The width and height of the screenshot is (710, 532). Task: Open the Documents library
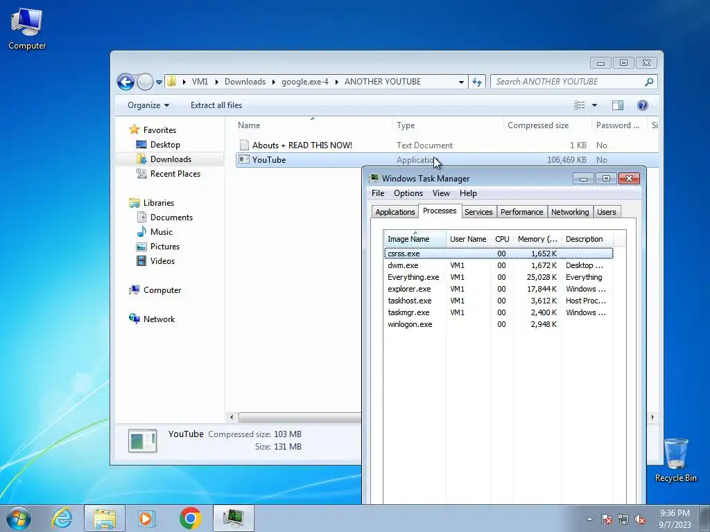[171, 218]
